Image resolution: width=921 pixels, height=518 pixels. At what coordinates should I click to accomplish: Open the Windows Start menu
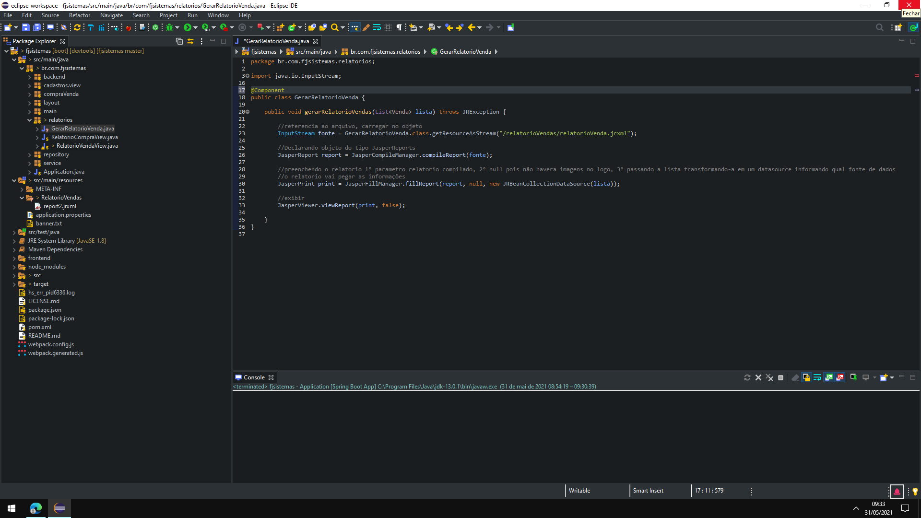point(12,508)
